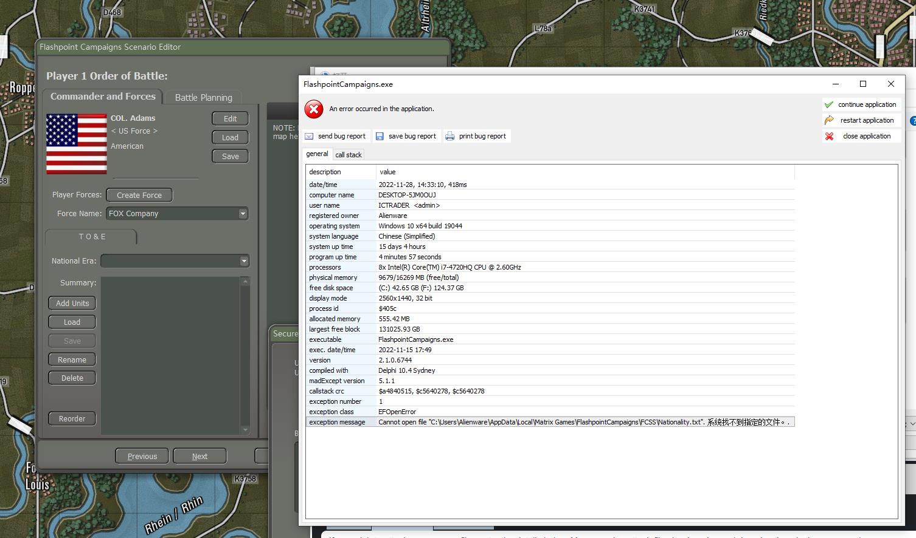Click the callstack crc row
Screen dimensions: 916x538
tap(550, 391)
